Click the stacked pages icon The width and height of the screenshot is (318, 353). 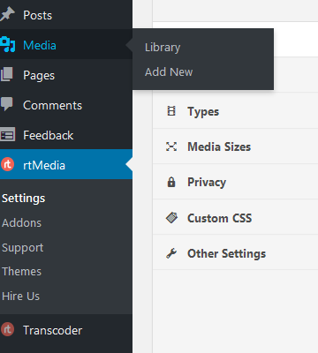point(7,74)
